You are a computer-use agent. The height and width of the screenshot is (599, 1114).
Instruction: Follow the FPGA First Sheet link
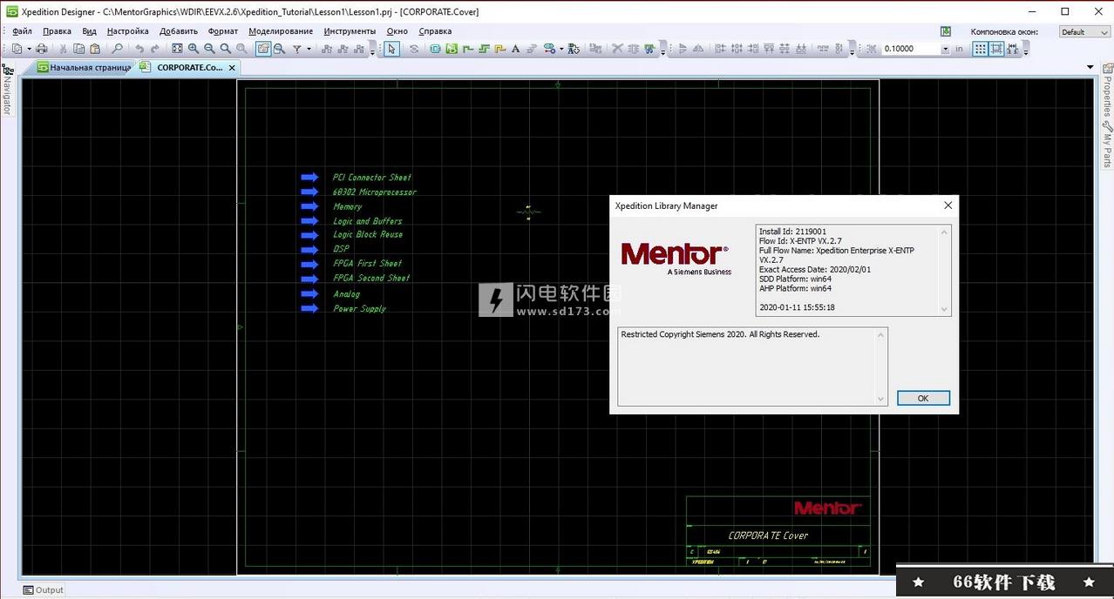(367, 264)
